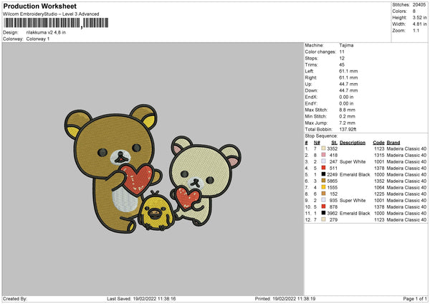The image size is (430, 304).
Task: Click the 'Printed: 19/02/2022 11:38:19' footer text
Action: point(285,298)
